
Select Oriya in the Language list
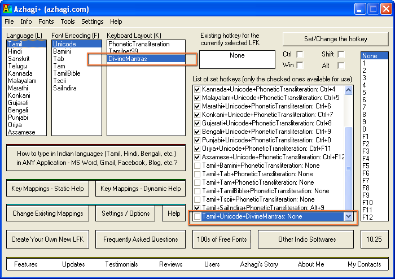27,125
